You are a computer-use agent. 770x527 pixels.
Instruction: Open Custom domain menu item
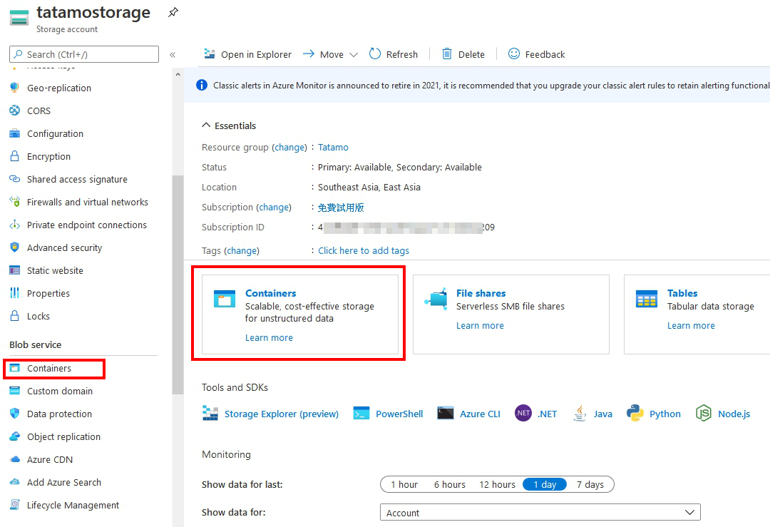pos(59,391)
